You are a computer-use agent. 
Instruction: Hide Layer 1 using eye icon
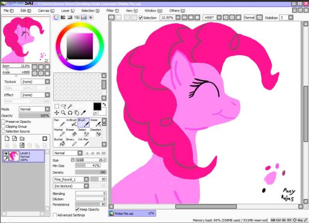6,153
